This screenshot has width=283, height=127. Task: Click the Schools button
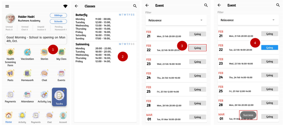pyautogui.click(x=58, y=21)
